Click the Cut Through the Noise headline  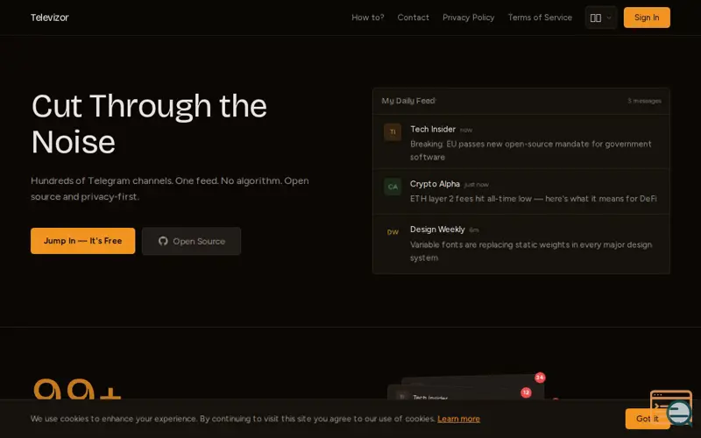pyautogui.click(x=149, y=124)
